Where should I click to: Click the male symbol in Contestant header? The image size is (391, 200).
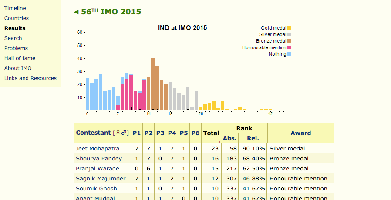(125, 133)
